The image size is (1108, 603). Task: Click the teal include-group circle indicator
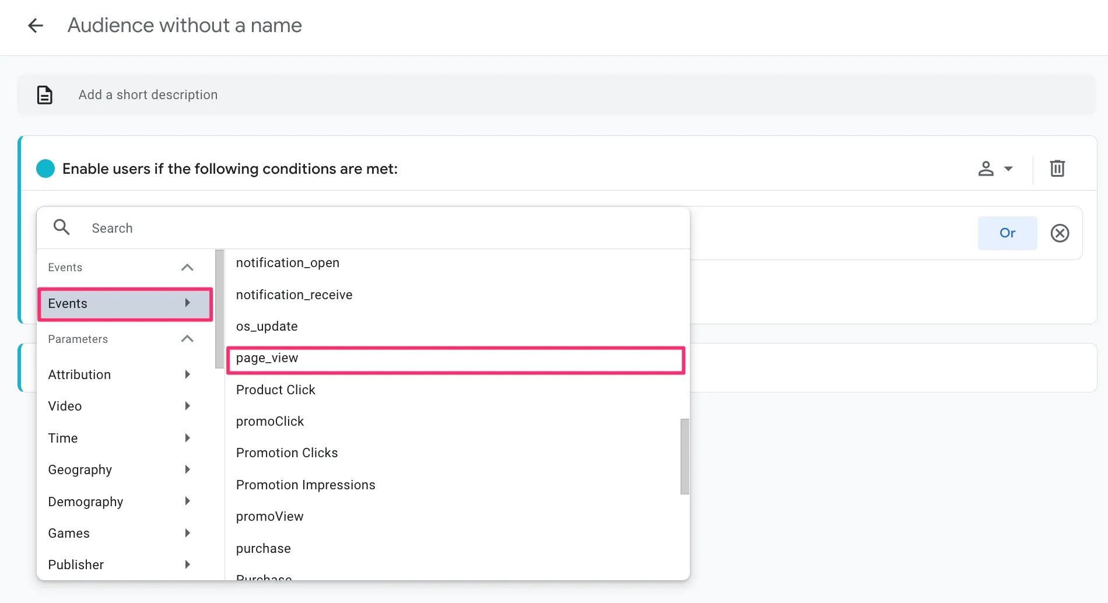pos(45,169)
